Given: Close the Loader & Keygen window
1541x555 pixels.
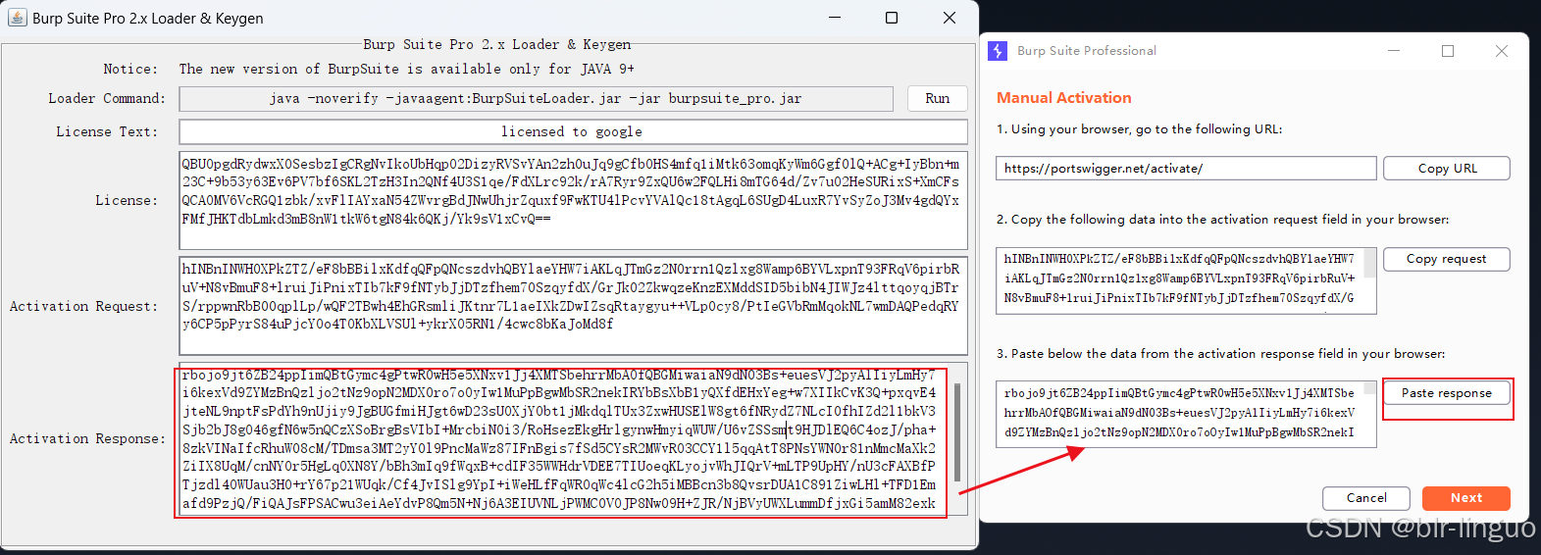Looking at the screenshot, I should click(950, 18).
